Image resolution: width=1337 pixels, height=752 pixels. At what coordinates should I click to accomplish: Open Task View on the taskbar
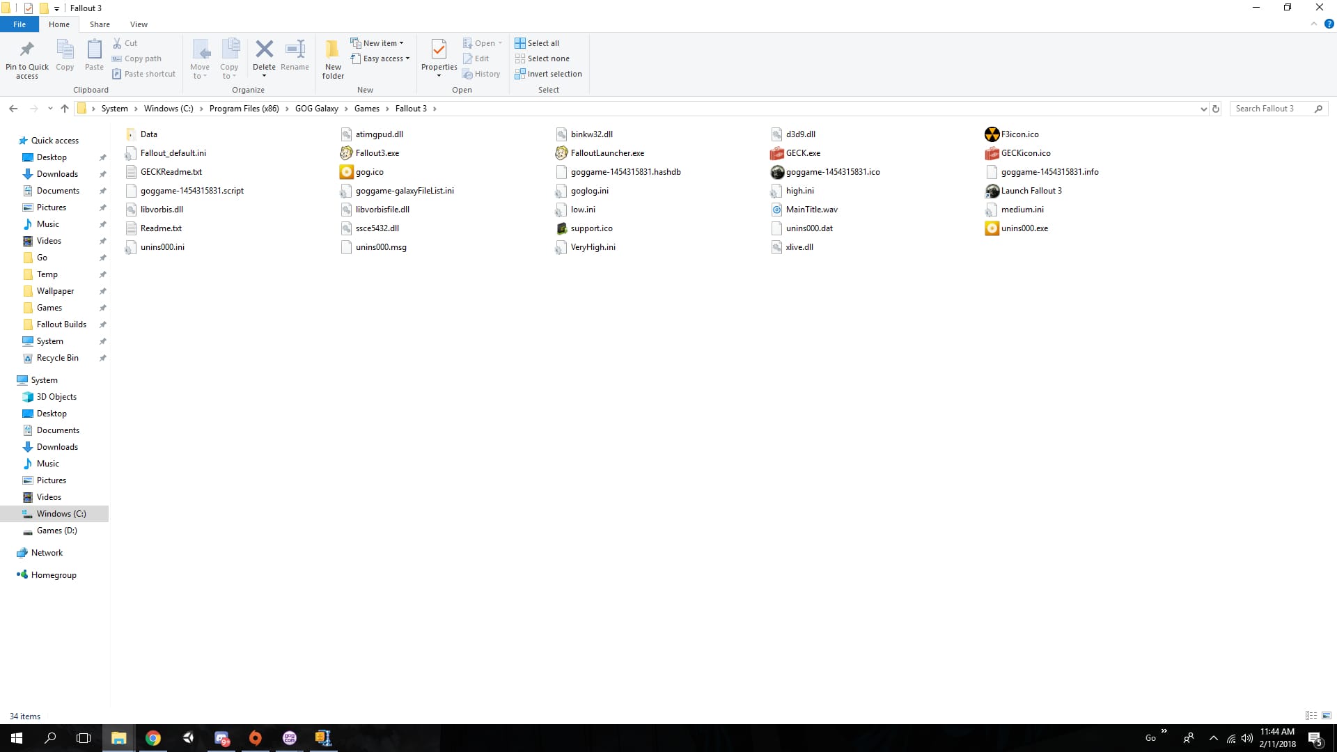84,738
